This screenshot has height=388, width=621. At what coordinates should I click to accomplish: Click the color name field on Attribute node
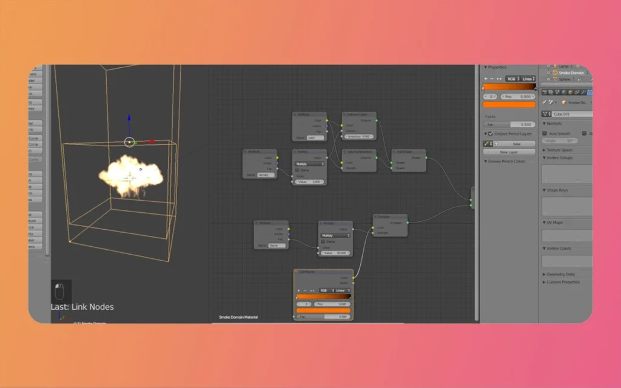coord(315,138)
